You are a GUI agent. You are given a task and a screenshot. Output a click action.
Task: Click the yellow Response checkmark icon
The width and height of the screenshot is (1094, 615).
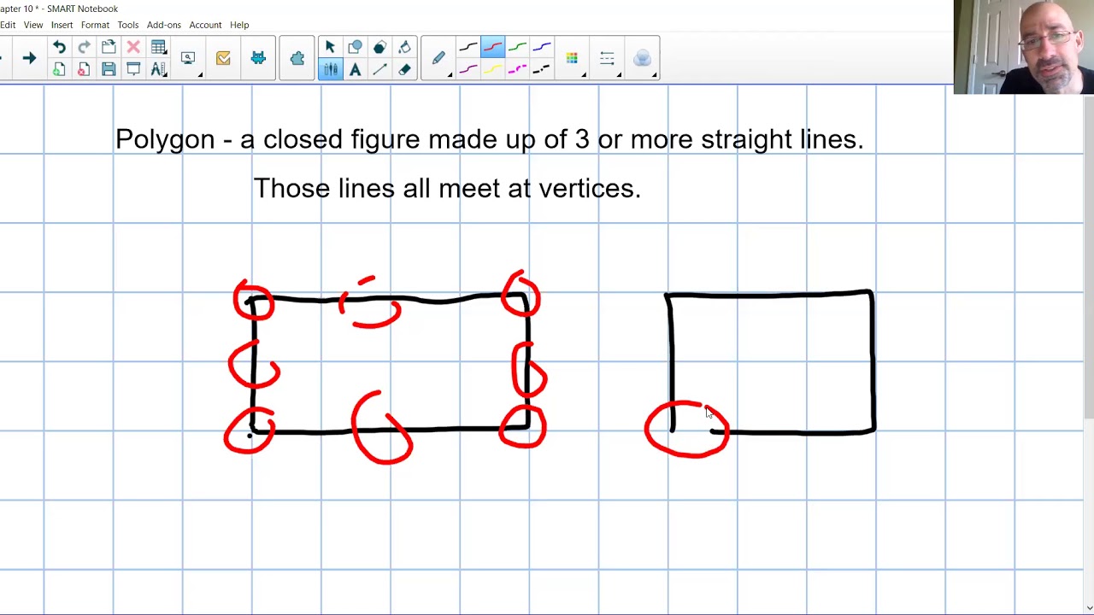[223, 58]
